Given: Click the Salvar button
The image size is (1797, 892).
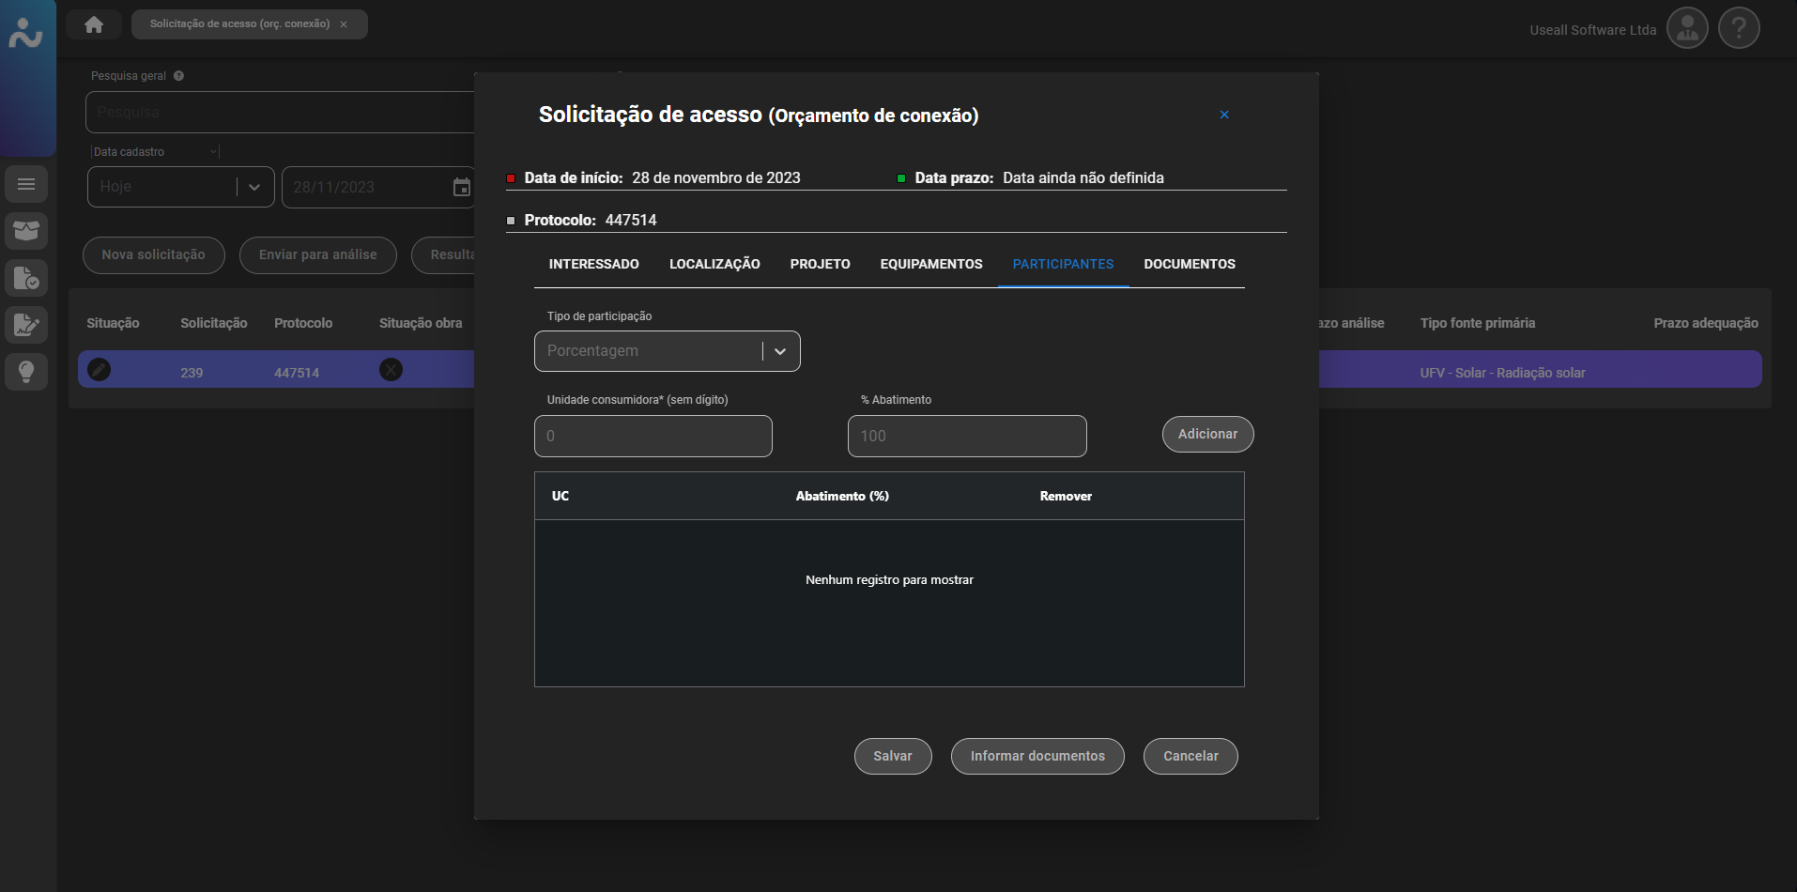Looking at the screenshot, I should [x=892, y=757].
